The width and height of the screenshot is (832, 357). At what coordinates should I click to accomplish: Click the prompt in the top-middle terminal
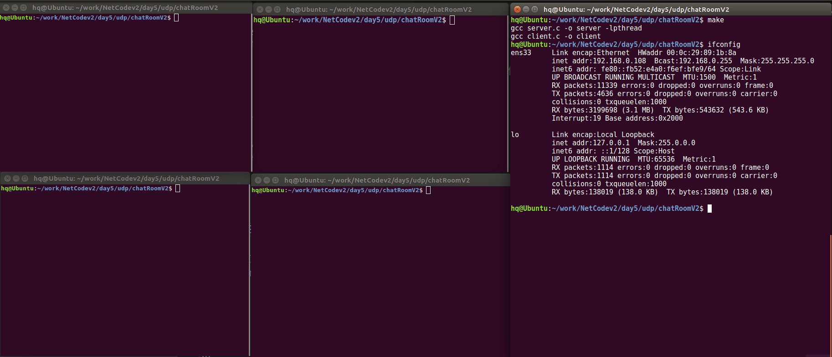pyautogui.click(x=350, y=20)
